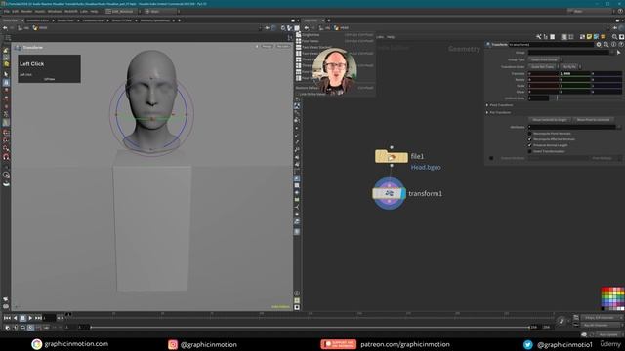625x351 pixels.
Task: Click the Translate Y value field
Action: tap(575, 74)
